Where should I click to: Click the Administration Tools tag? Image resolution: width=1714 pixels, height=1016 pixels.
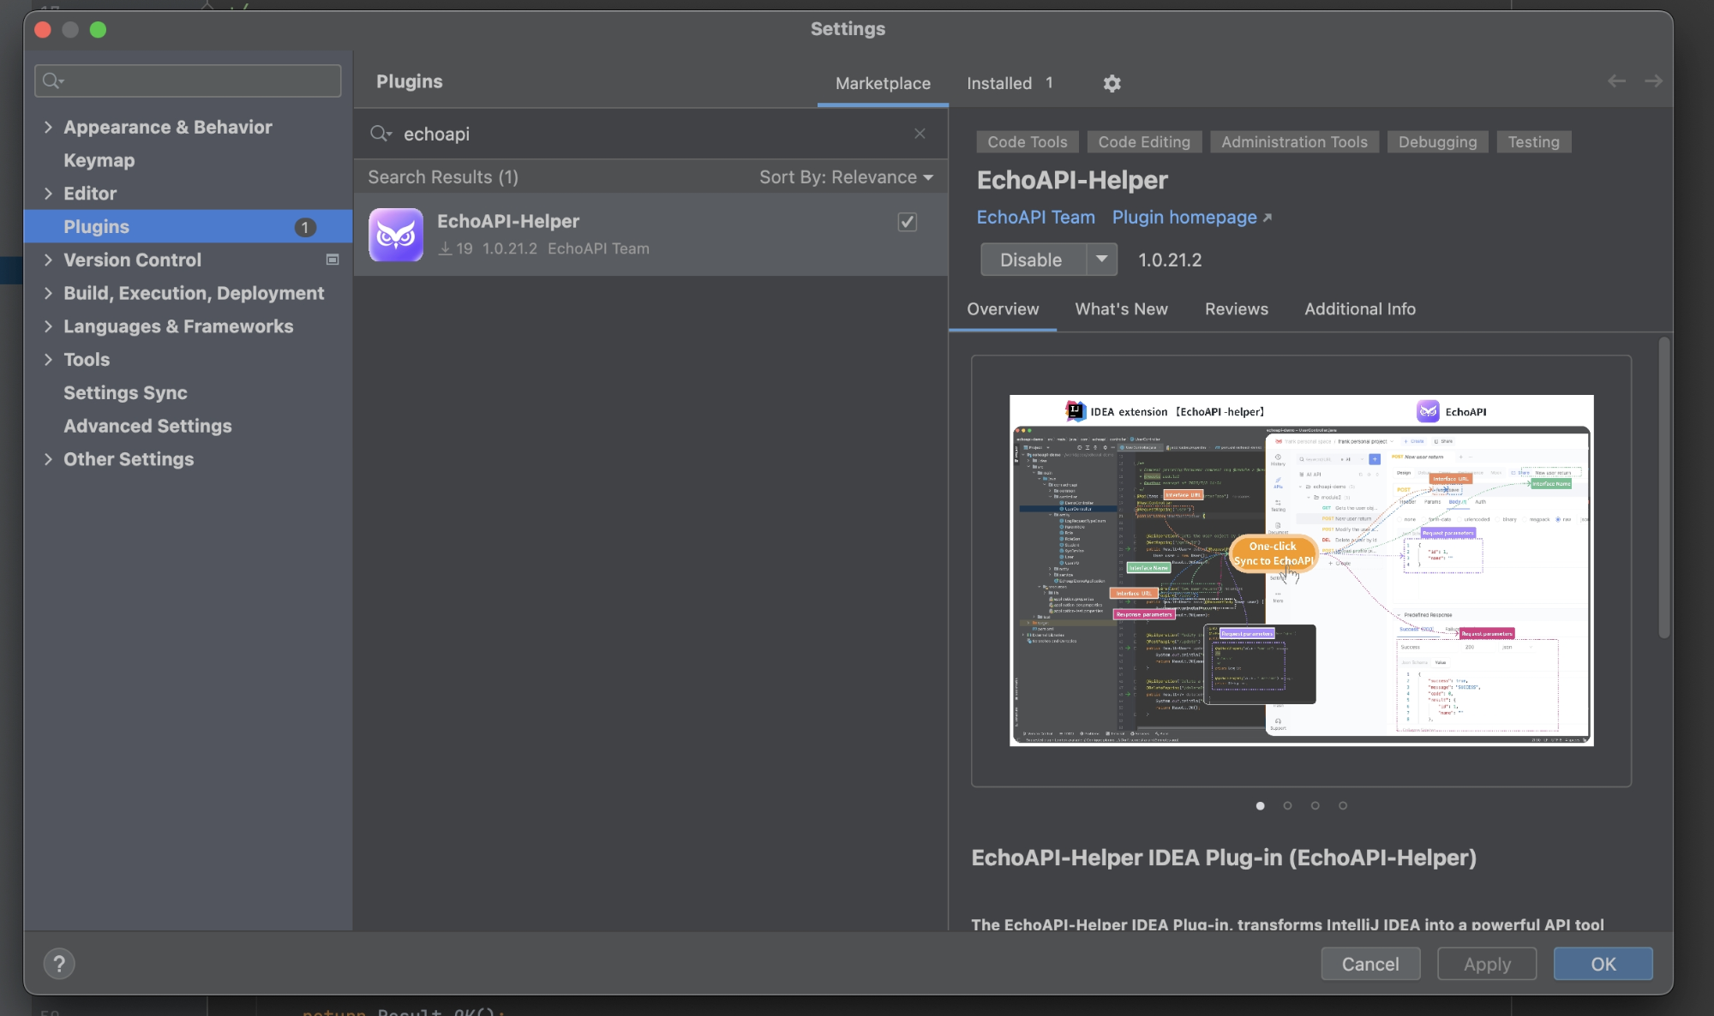pyautogui.click(x=1294, y=142)
